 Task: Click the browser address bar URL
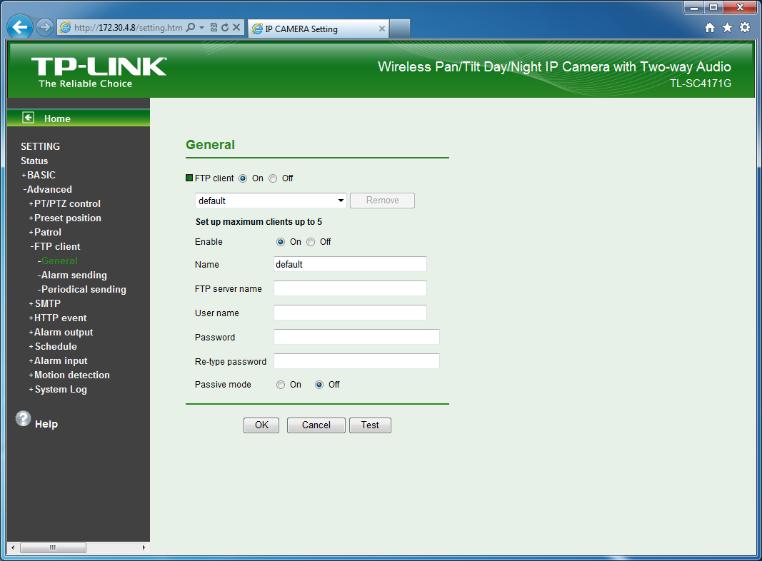point(129,28)
